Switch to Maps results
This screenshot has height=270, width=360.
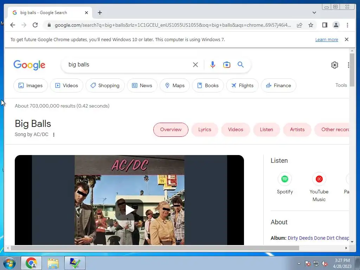pyautogui.click(x=175, y=85)
